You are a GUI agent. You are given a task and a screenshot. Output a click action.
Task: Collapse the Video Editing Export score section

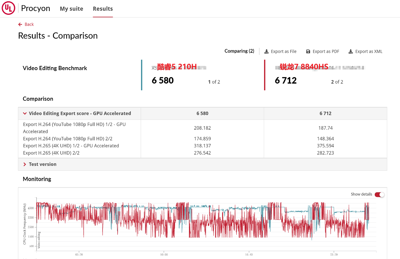point(25,114)
